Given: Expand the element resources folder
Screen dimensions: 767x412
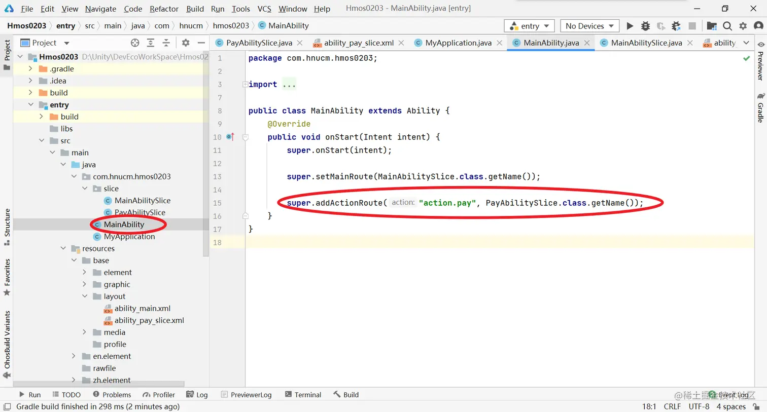Looking at the screenshot, I should pyautogui.click(x=85, y=272).
